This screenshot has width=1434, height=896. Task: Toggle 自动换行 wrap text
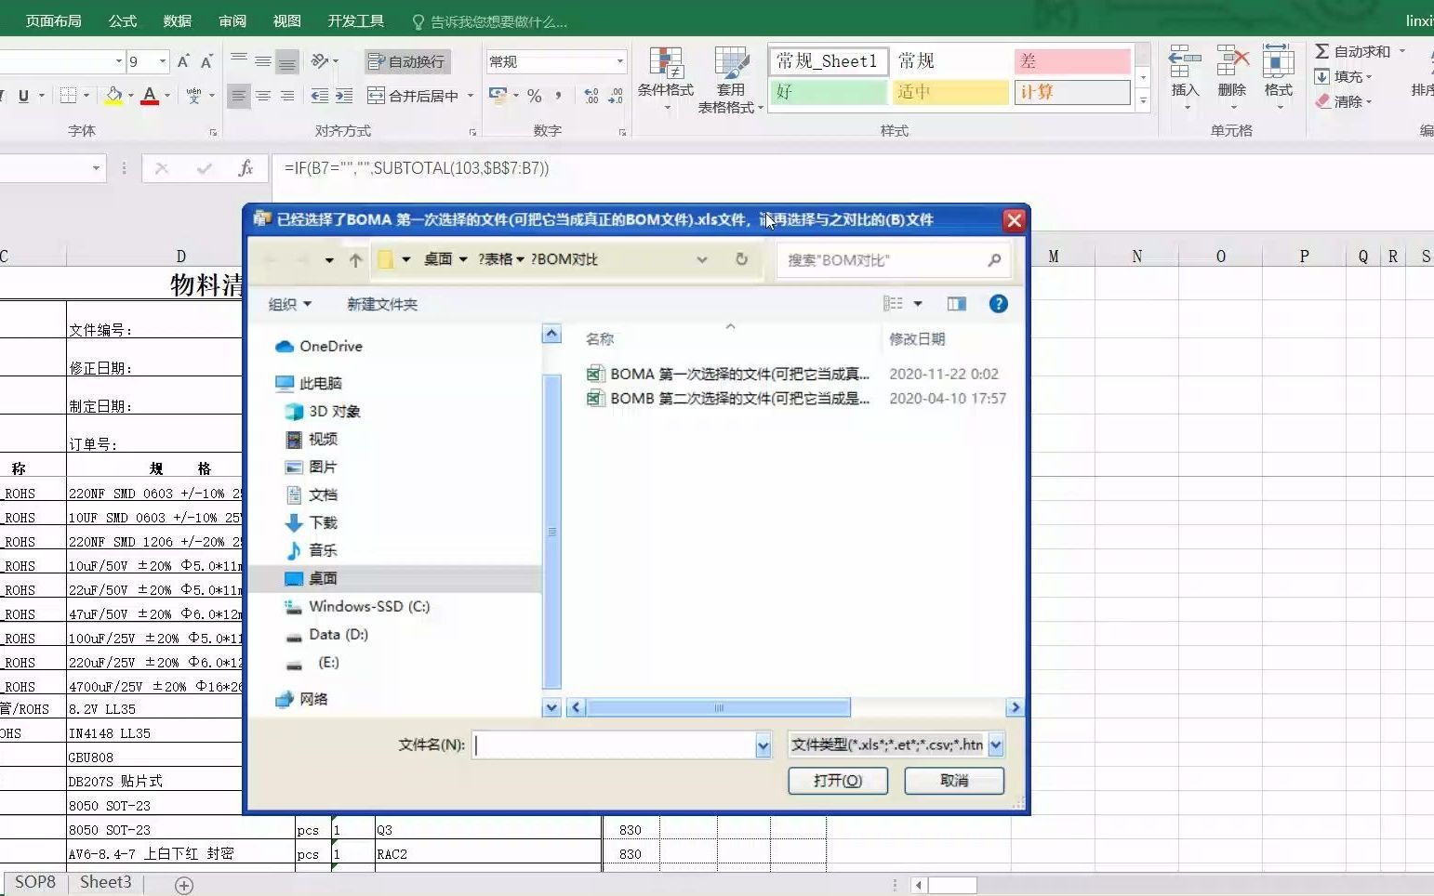(x=407, y=61)
